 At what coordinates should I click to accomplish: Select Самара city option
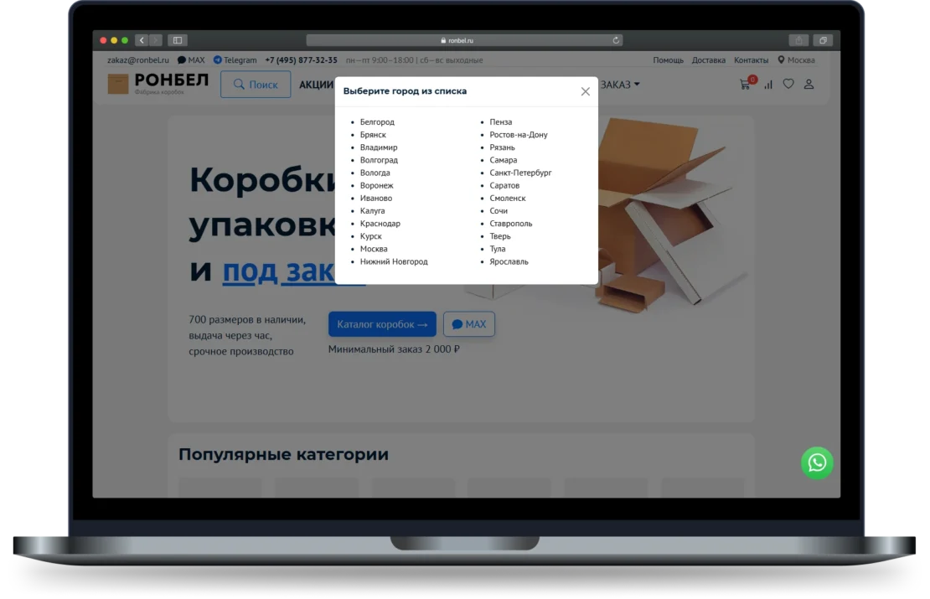tap(503, 160)
